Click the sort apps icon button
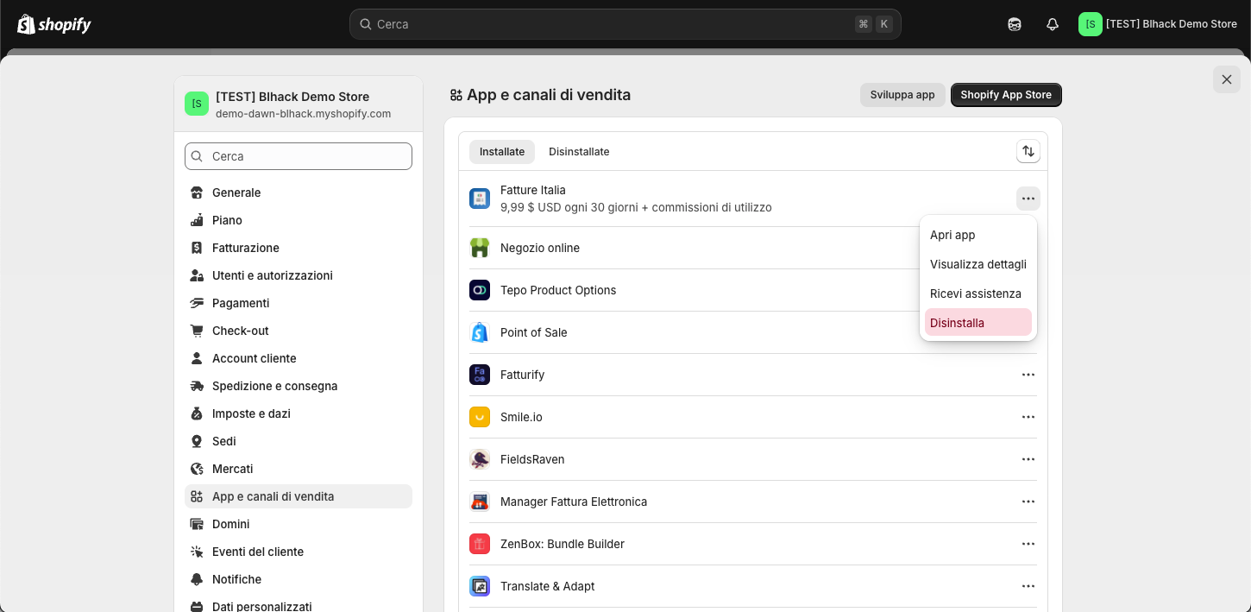Image resolution: width=1251 pixels, height=612 pixels. pyautogui.click(x=1028, y=151)
